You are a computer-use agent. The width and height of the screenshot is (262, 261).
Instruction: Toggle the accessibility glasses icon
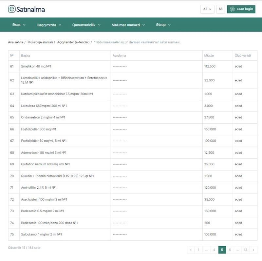coord(221,9)
